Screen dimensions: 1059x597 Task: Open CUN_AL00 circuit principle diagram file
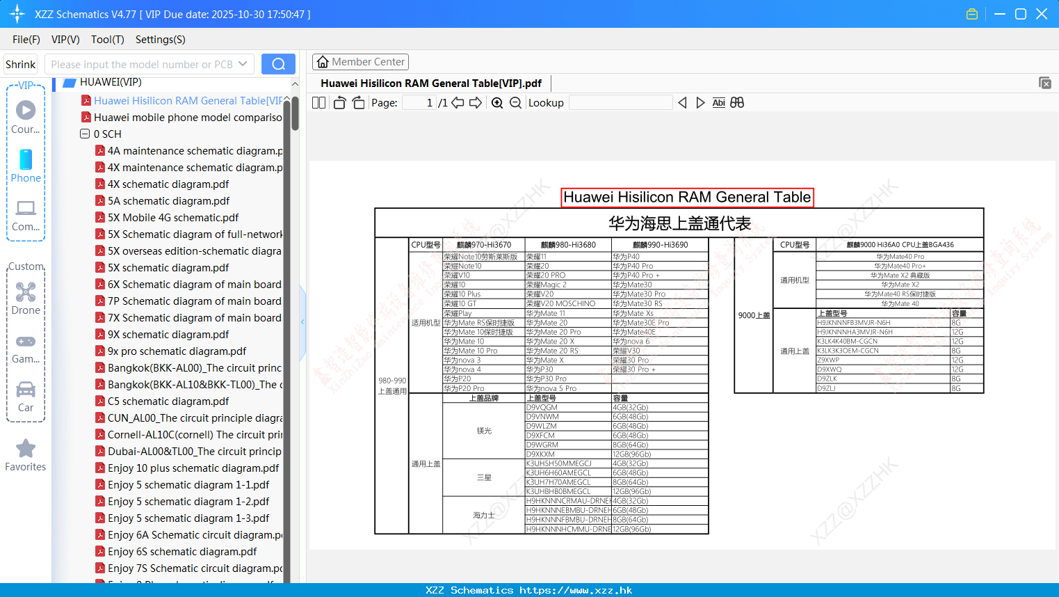click(x=189, y=418)
